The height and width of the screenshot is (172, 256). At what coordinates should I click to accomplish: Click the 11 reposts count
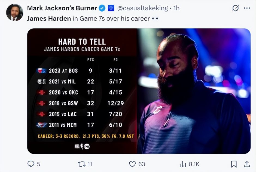pos(90,164)
